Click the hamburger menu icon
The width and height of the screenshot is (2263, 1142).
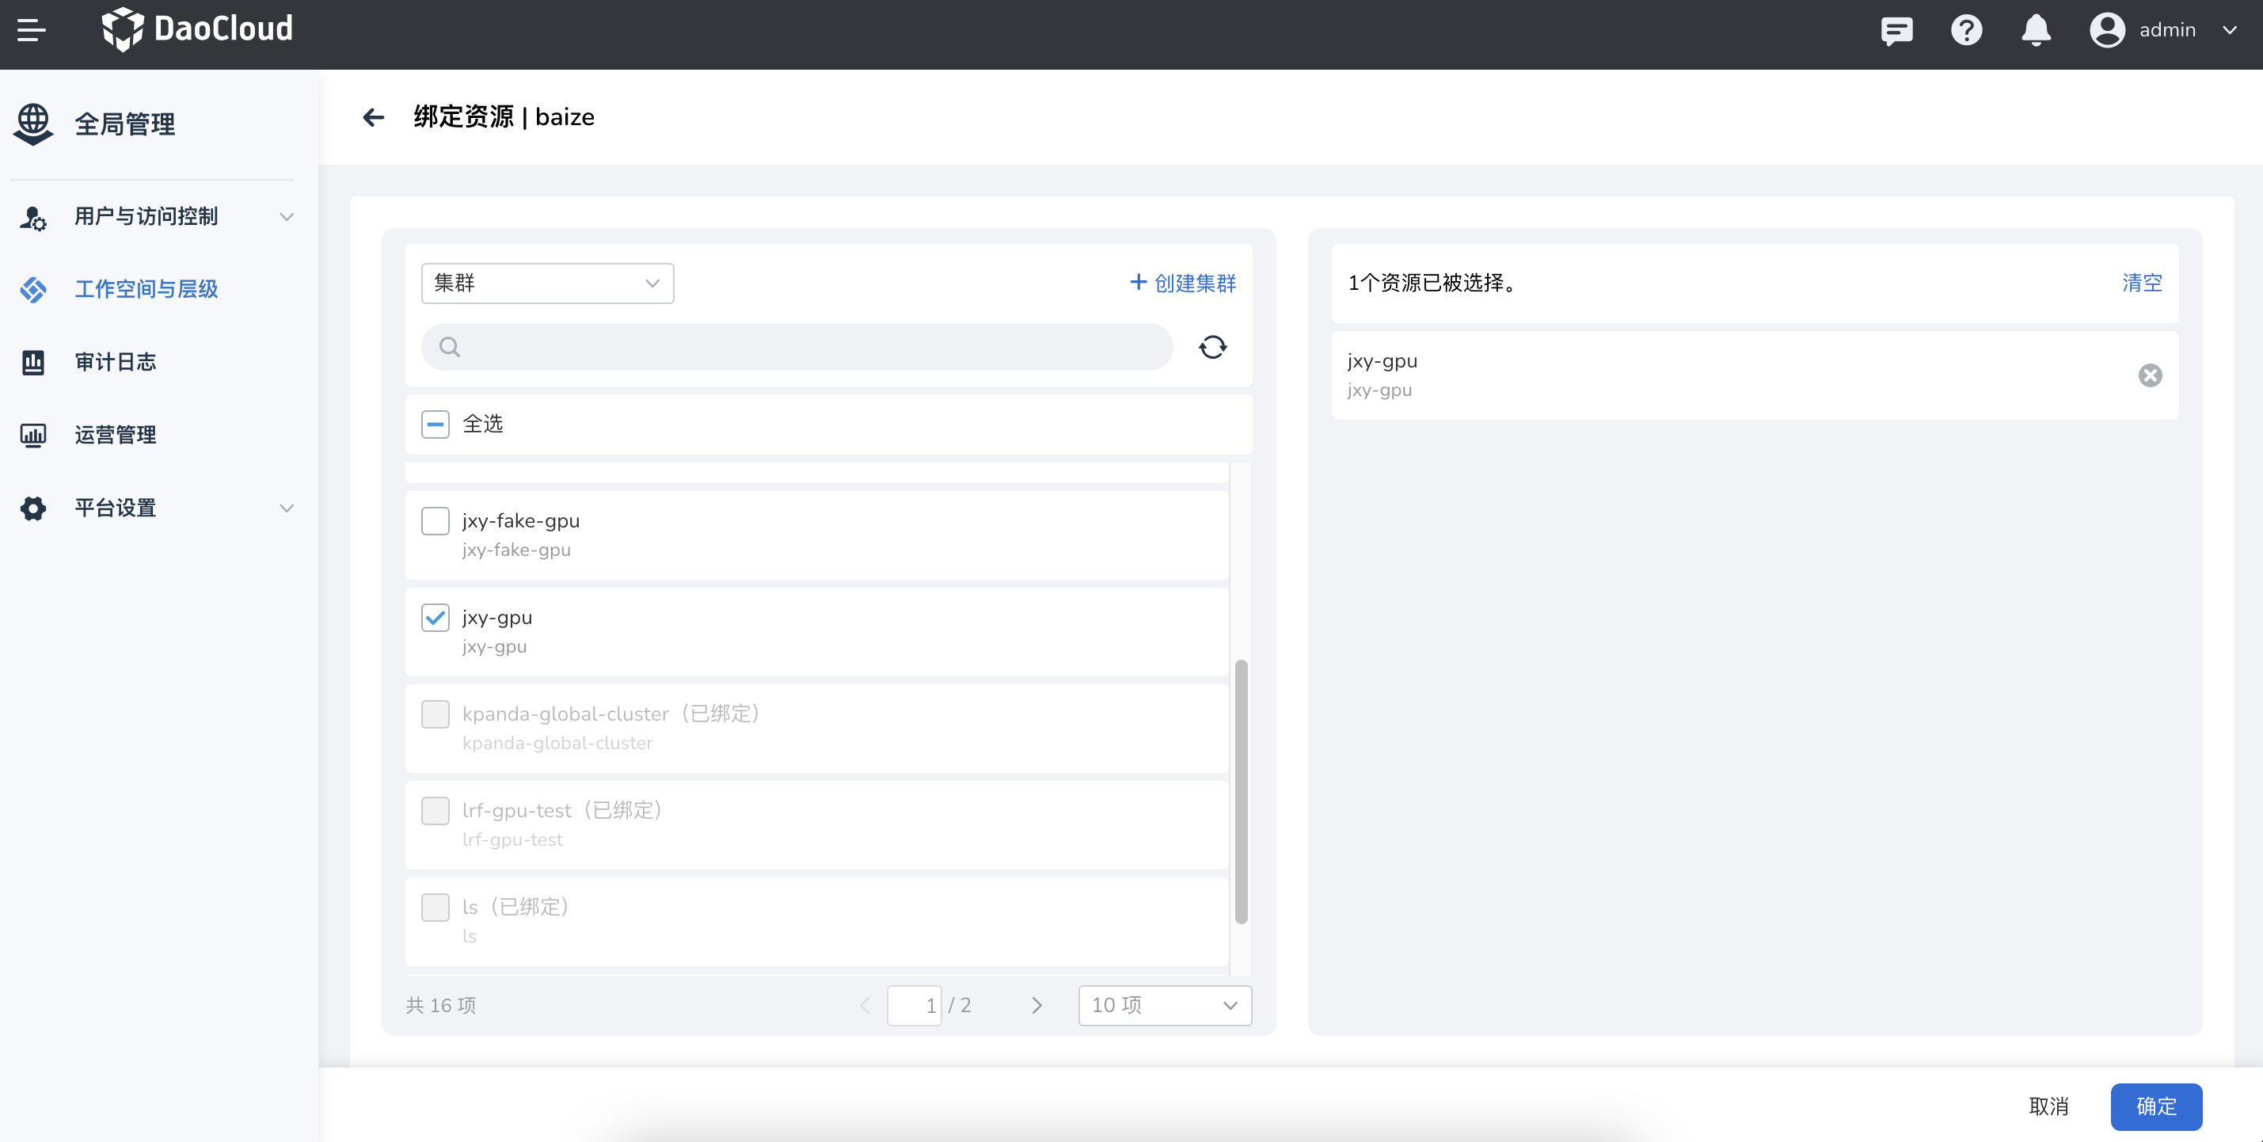[x=32, y=30]
